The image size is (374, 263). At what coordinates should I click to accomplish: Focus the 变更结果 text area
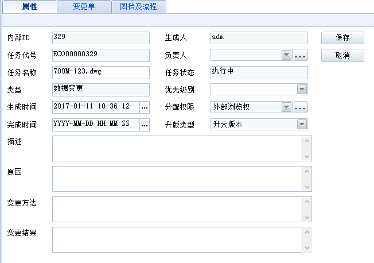pyautogui.click(x=177, y=239)
